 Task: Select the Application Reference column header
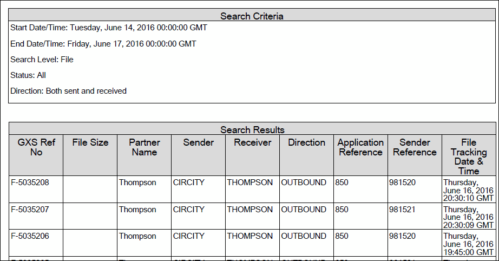(360, 147)
